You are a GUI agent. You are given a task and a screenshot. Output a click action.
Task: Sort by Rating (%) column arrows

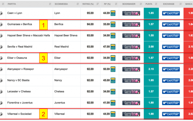[98, 4]
